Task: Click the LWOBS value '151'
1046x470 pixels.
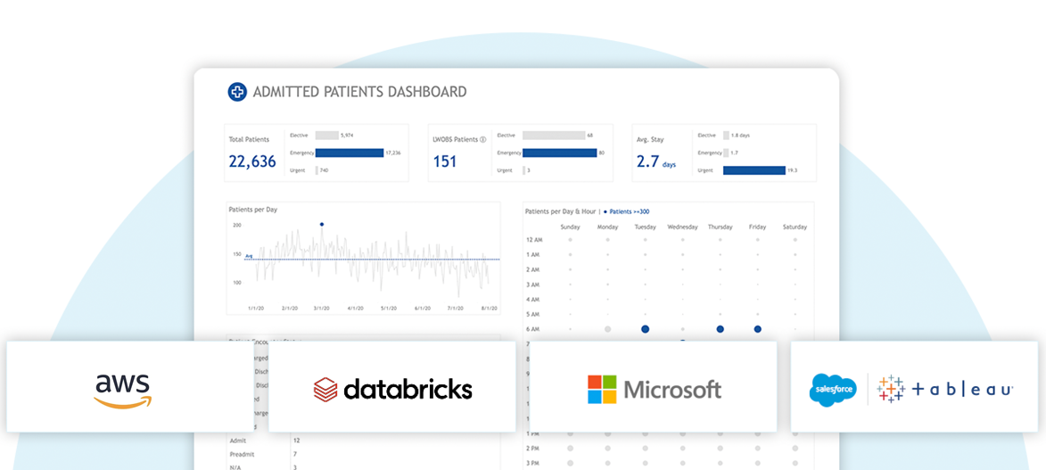Action: (x=445, y=161)
